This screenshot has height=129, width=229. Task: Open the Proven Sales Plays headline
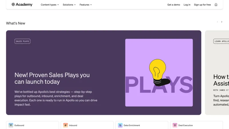[52, 78]
